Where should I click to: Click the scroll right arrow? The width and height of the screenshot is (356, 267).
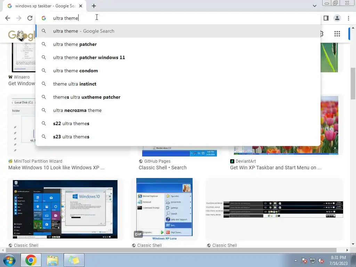[347, 250]
